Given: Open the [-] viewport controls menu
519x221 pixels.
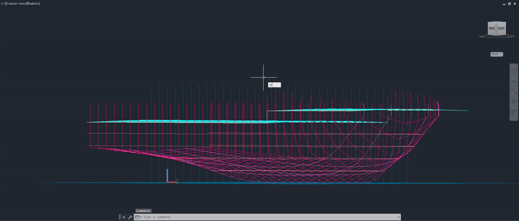Looking at the screenshot, I should click(x=3, y=3).
